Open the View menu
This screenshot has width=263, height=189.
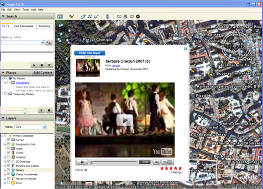(x=17, y=9)
